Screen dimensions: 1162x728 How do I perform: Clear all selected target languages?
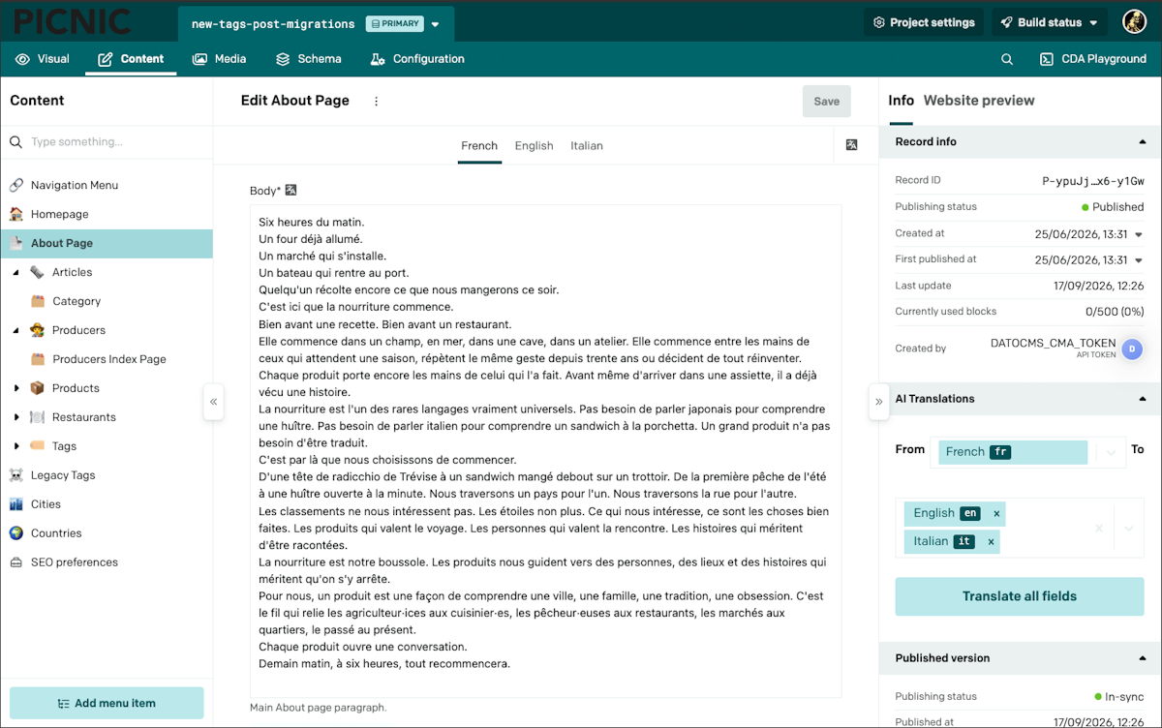point(1099,529)
